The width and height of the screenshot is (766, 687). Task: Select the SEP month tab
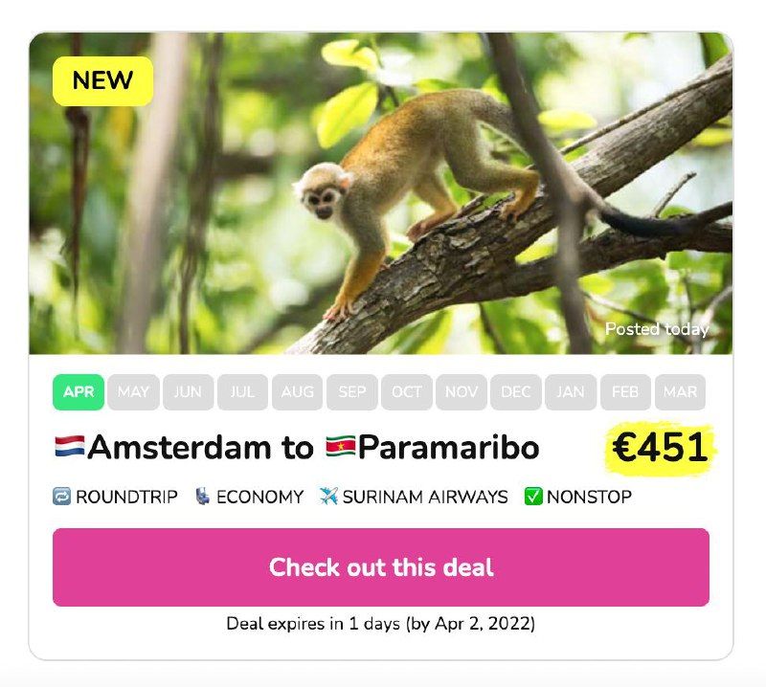pos(352,392)
